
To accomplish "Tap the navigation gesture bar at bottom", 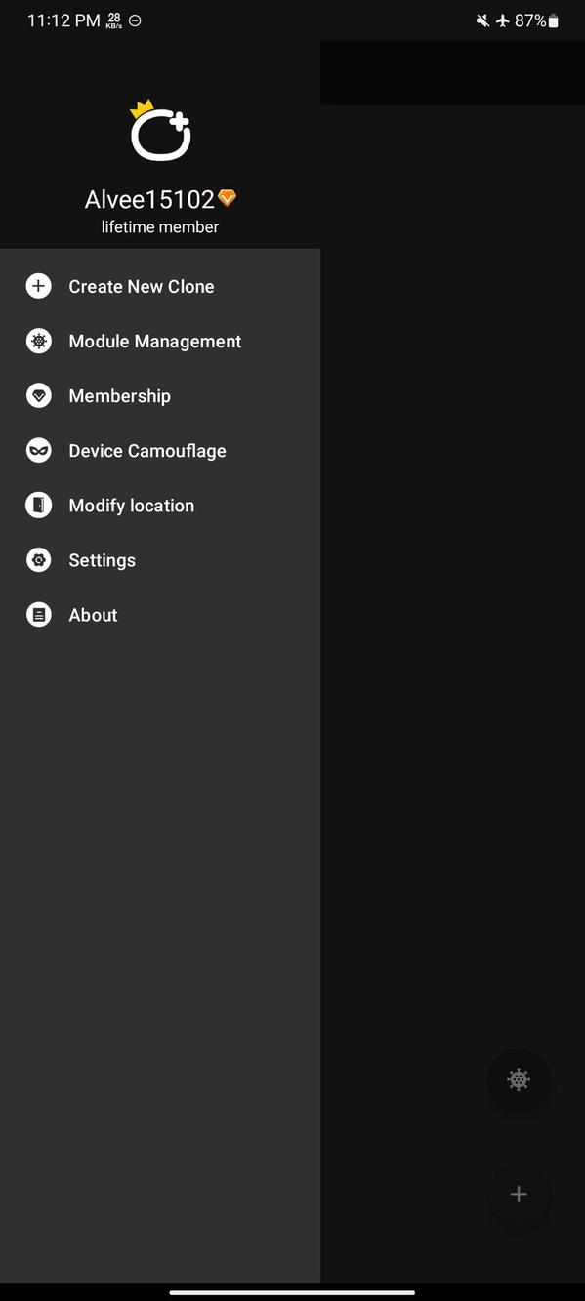I will 292,1292.
